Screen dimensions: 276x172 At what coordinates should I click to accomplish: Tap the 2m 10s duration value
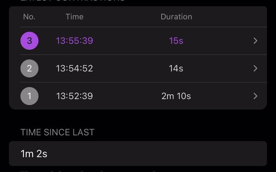(x=176, y=96)
